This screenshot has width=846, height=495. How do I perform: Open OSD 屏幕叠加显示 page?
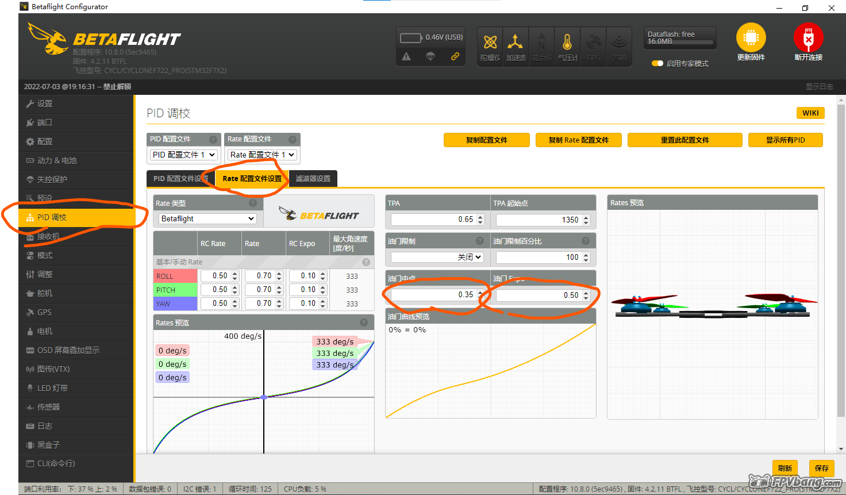pyautogui.click(x=76, y=350)
